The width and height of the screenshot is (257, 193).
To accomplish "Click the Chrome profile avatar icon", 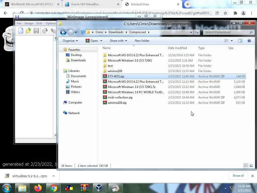I will tap(243, 13).
